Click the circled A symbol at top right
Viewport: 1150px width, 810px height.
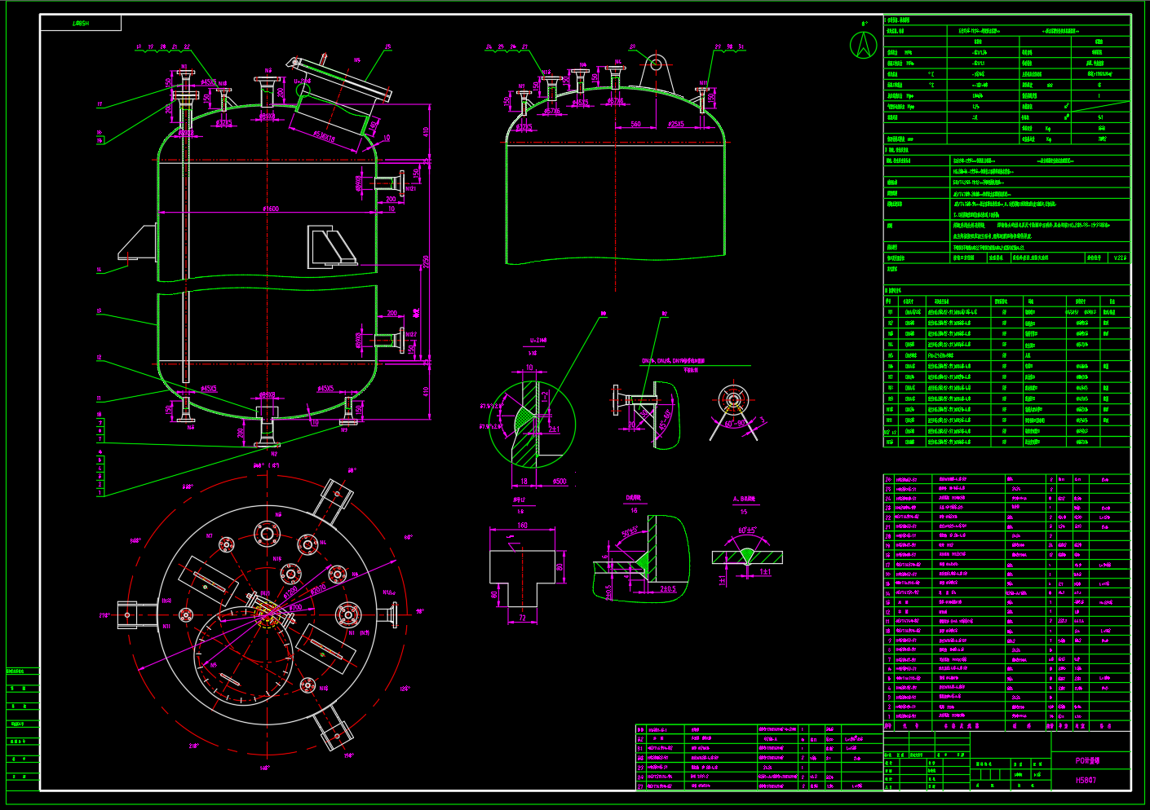(864, 45)
